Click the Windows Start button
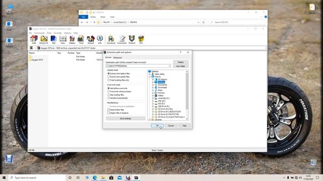Image resolution: width=323 pixels, height=181 pixels. pos(4,177)
